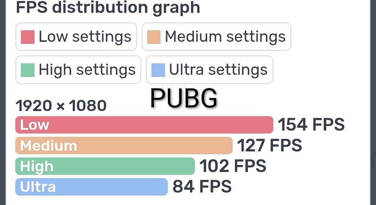Click the red Low settings color swatch
Screen dimensions: 376x205
coord(28,37)
